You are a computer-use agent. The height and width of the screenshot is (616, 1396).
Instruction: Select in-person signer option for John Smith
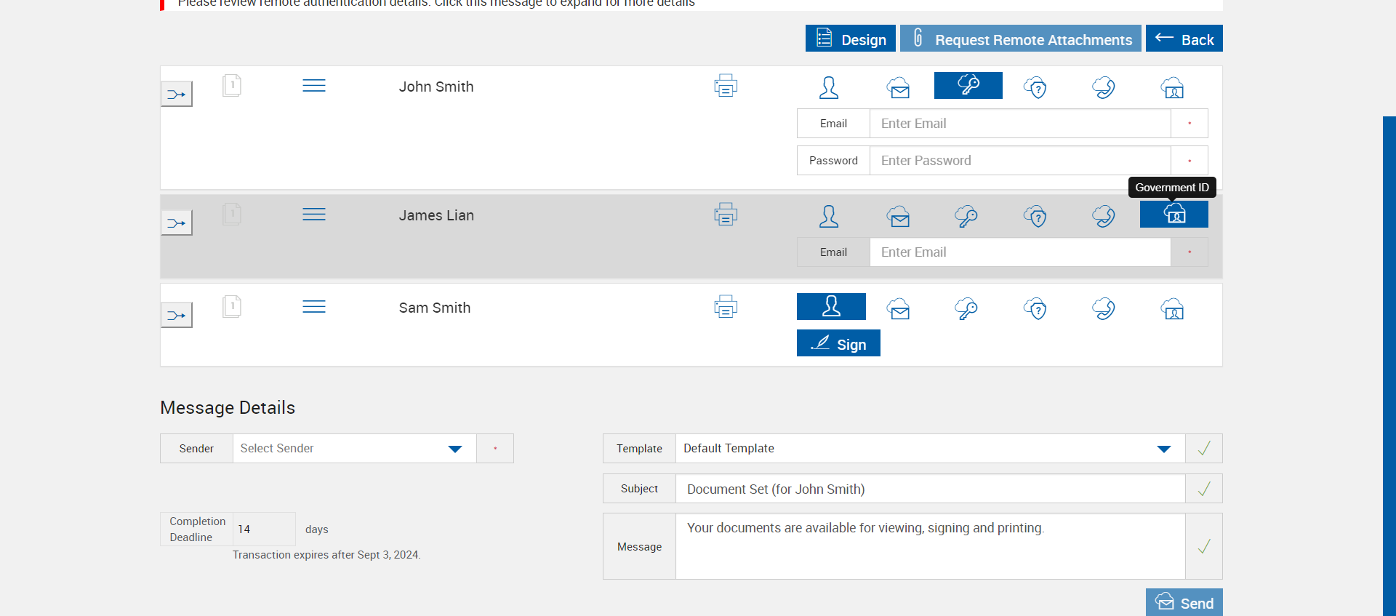point(829,88)
